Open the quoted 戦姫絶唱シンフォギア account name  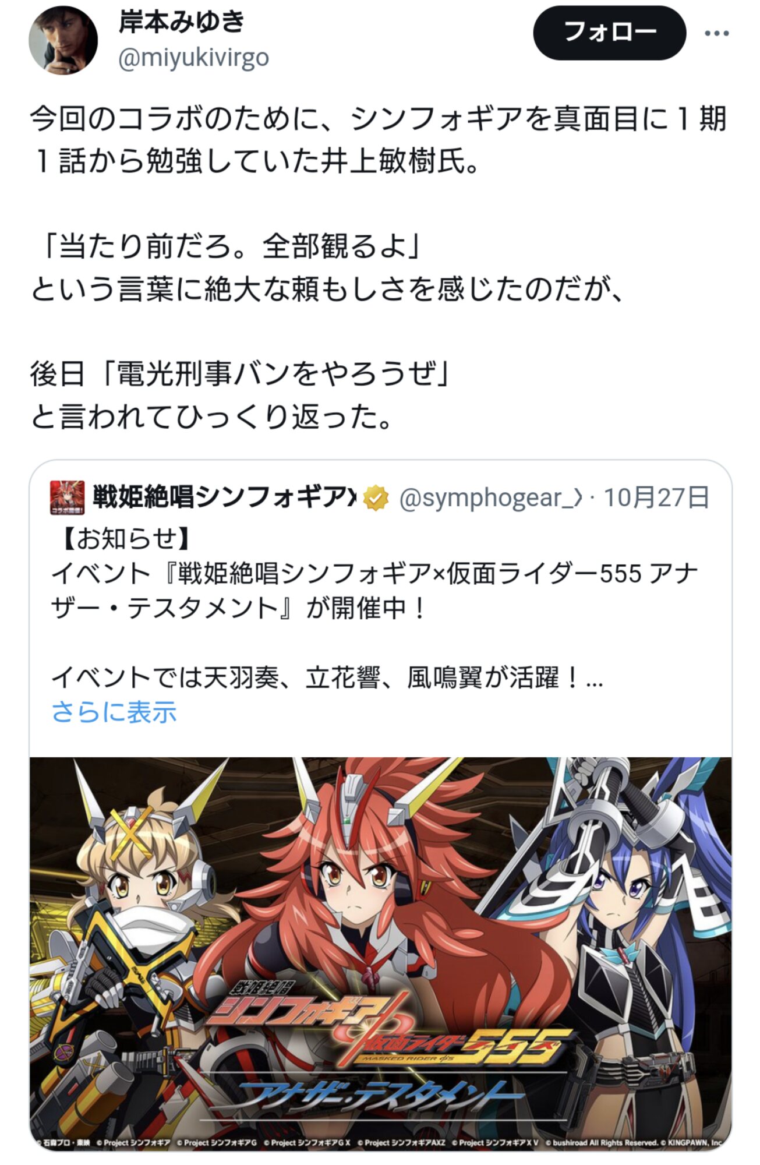tap(224, 497)
